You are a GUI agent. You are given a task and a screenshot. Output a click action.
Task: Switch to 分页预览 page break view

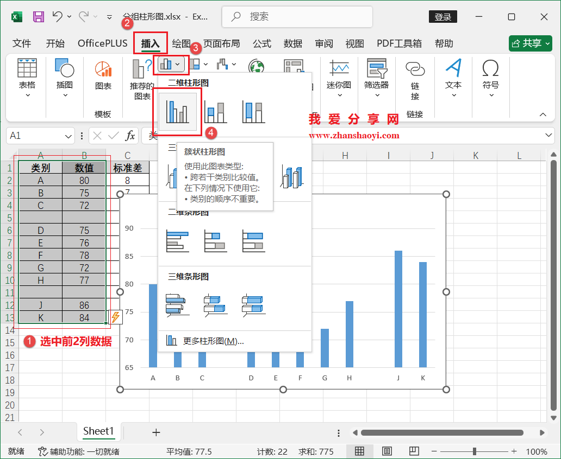[x=414, y=451]
